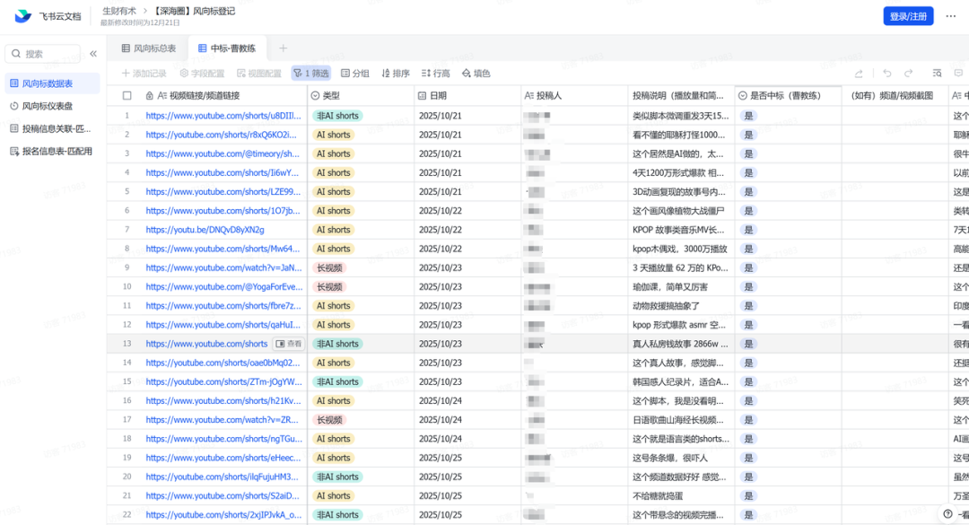Click the 生财有术 breadcrumb link
This screenshot has height=525, width=969.
[118, 11]
